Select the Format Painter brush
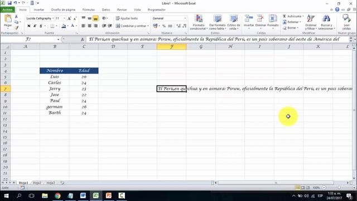357x201 pixels. (x=16, y=28)
